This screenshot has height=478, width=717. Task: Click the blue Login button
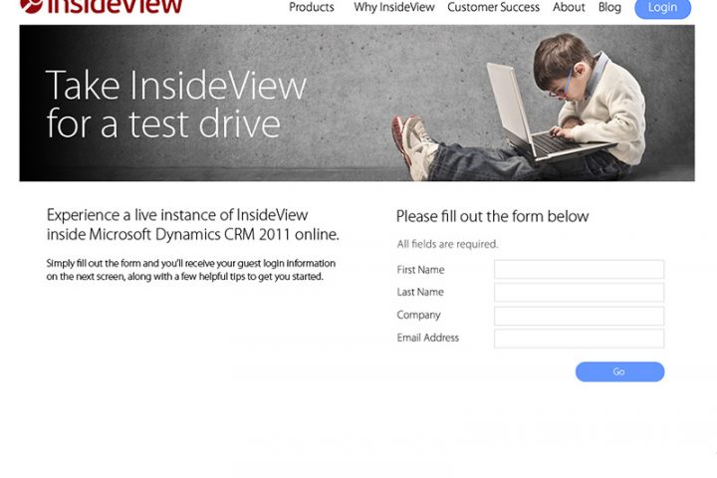click(662, 8)
